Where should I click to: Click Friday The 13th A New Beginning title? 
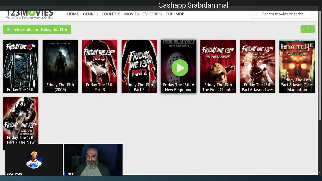pos(179,87)
